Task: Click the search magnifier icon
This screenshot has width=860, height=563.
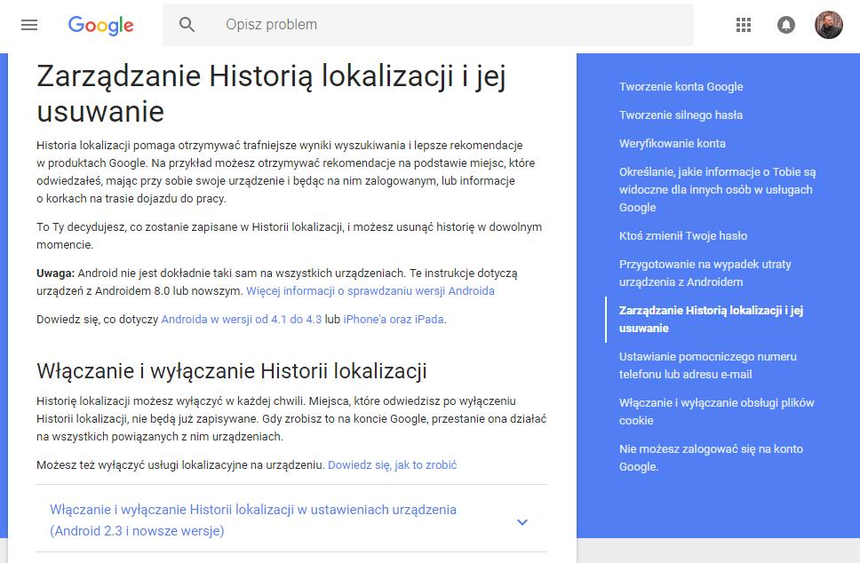Action: point(187,25)
